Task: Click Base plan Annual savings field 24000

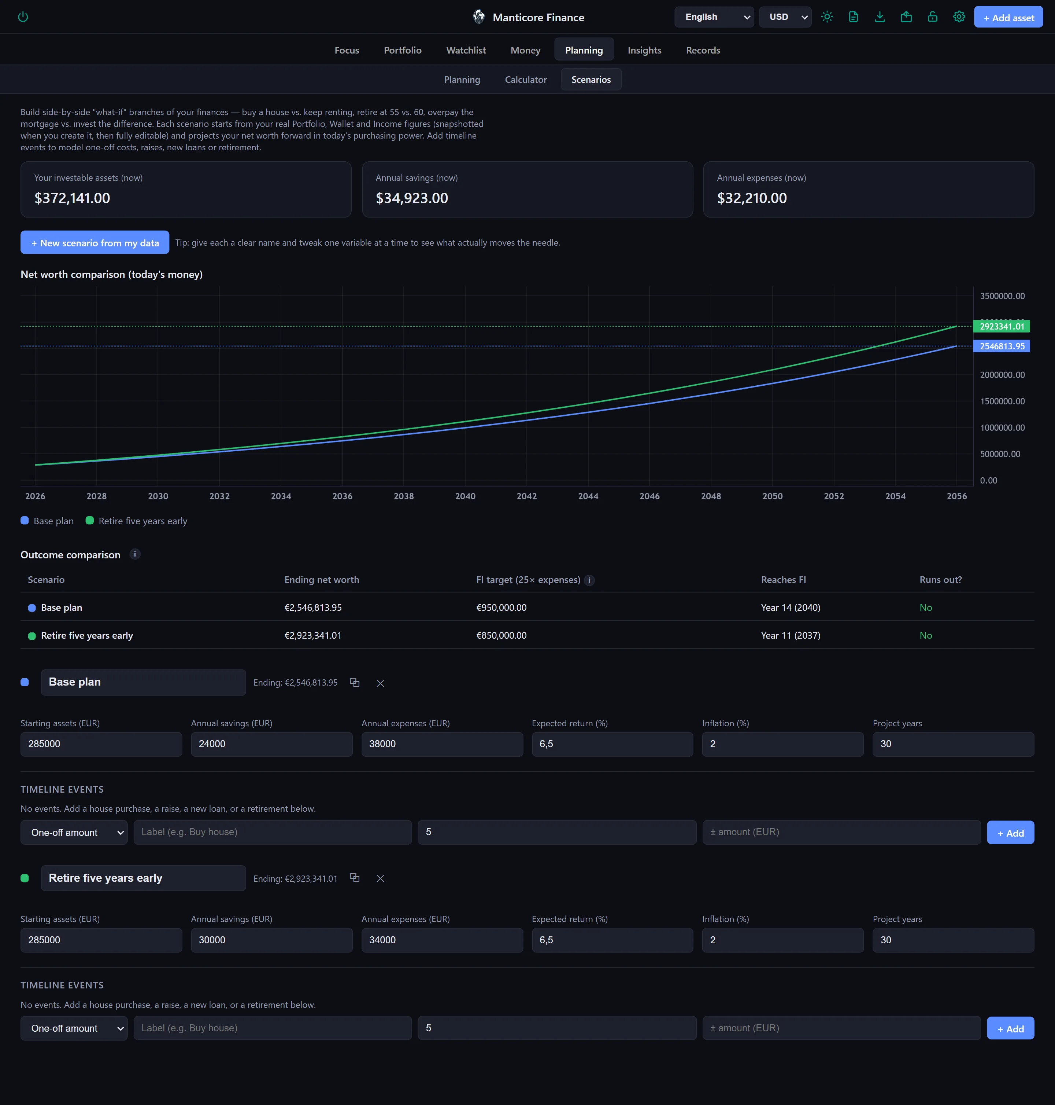Action: 271,744
